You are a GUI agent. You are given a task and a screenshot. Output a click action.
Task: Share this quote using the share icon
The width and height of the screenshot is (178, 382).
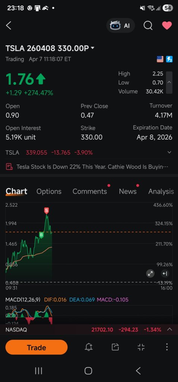[x=115, y=347]
